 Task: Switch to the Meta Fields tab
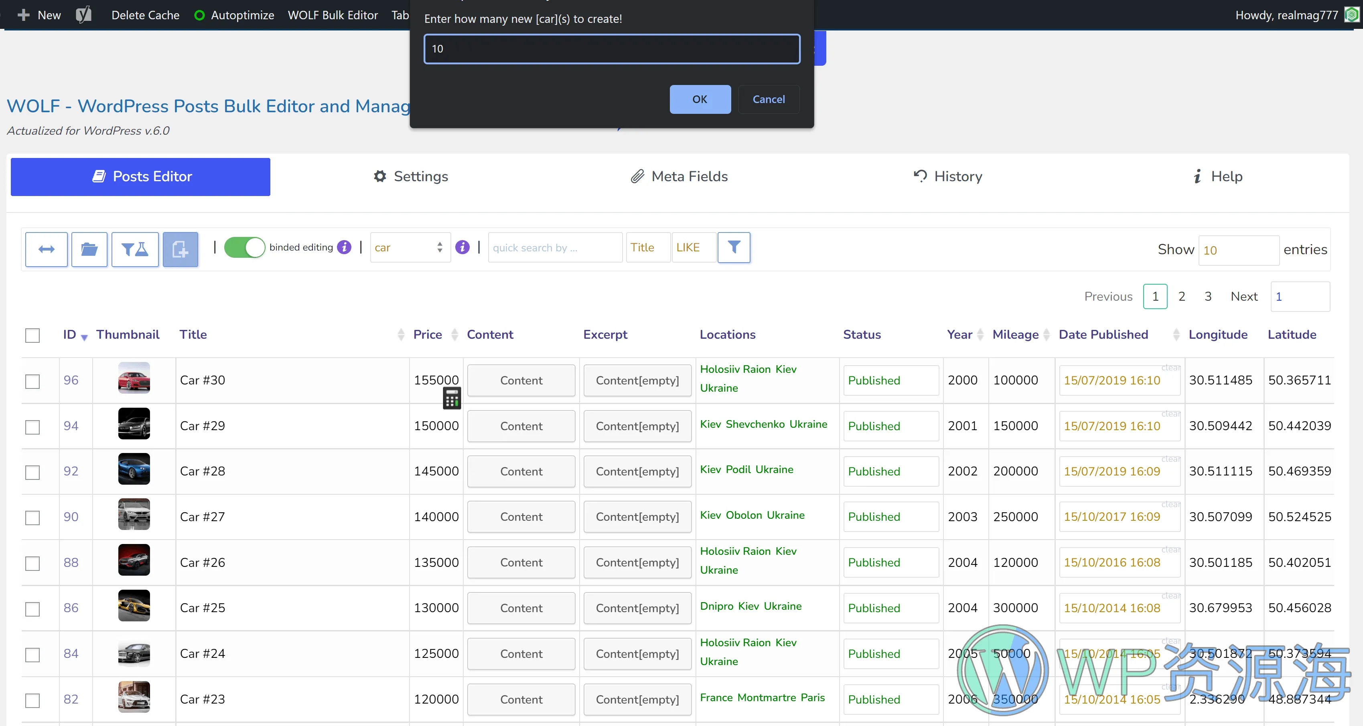tap(679, 176)
